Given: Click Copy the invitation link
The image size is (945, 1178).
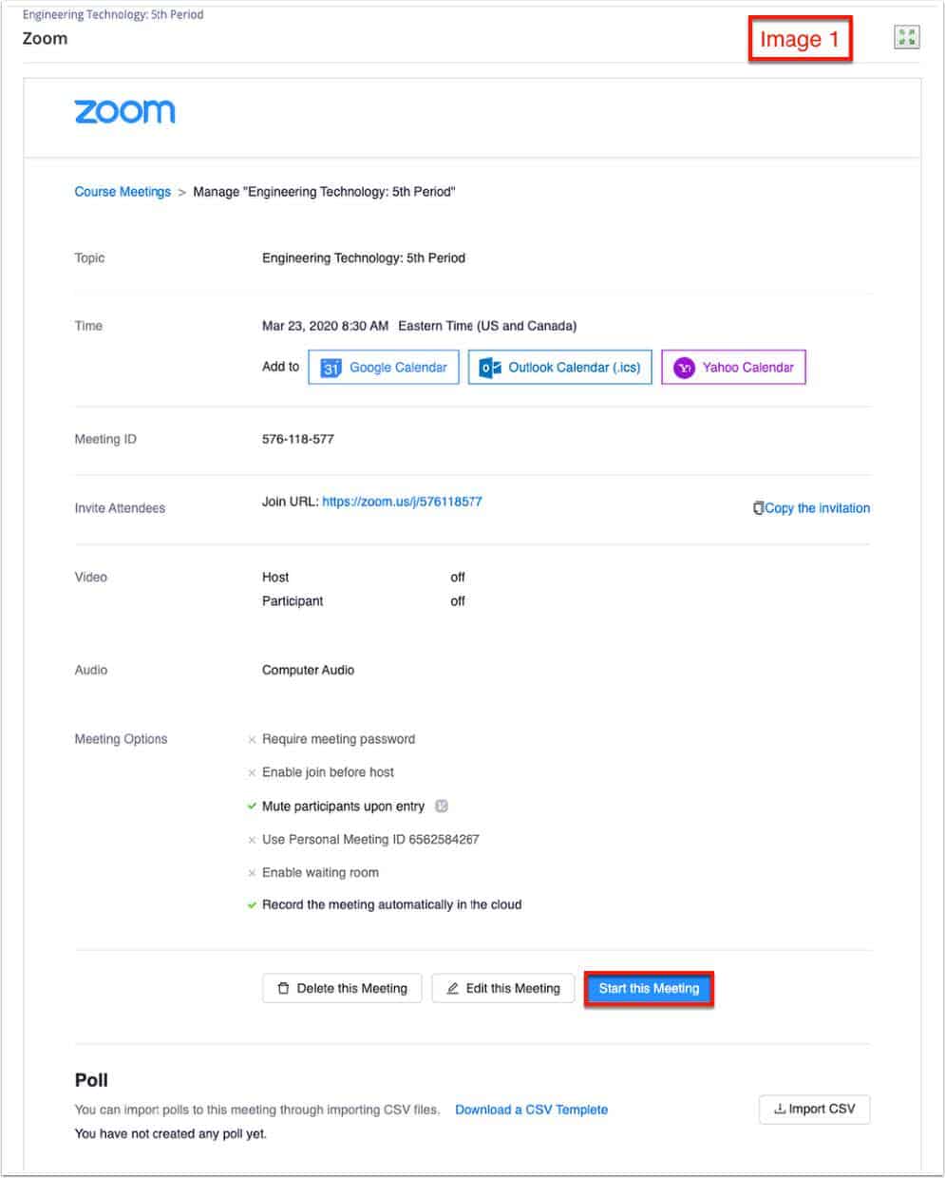Looking at the screenshot, I should point(817,508).
